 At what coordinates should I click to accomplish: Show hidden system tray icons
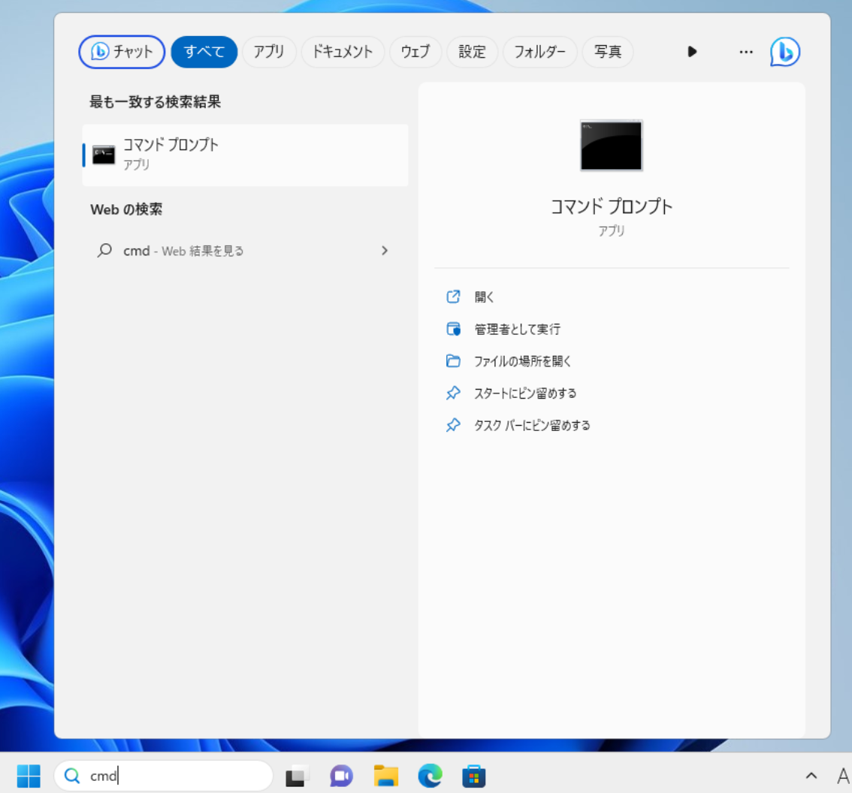[811, 776]
